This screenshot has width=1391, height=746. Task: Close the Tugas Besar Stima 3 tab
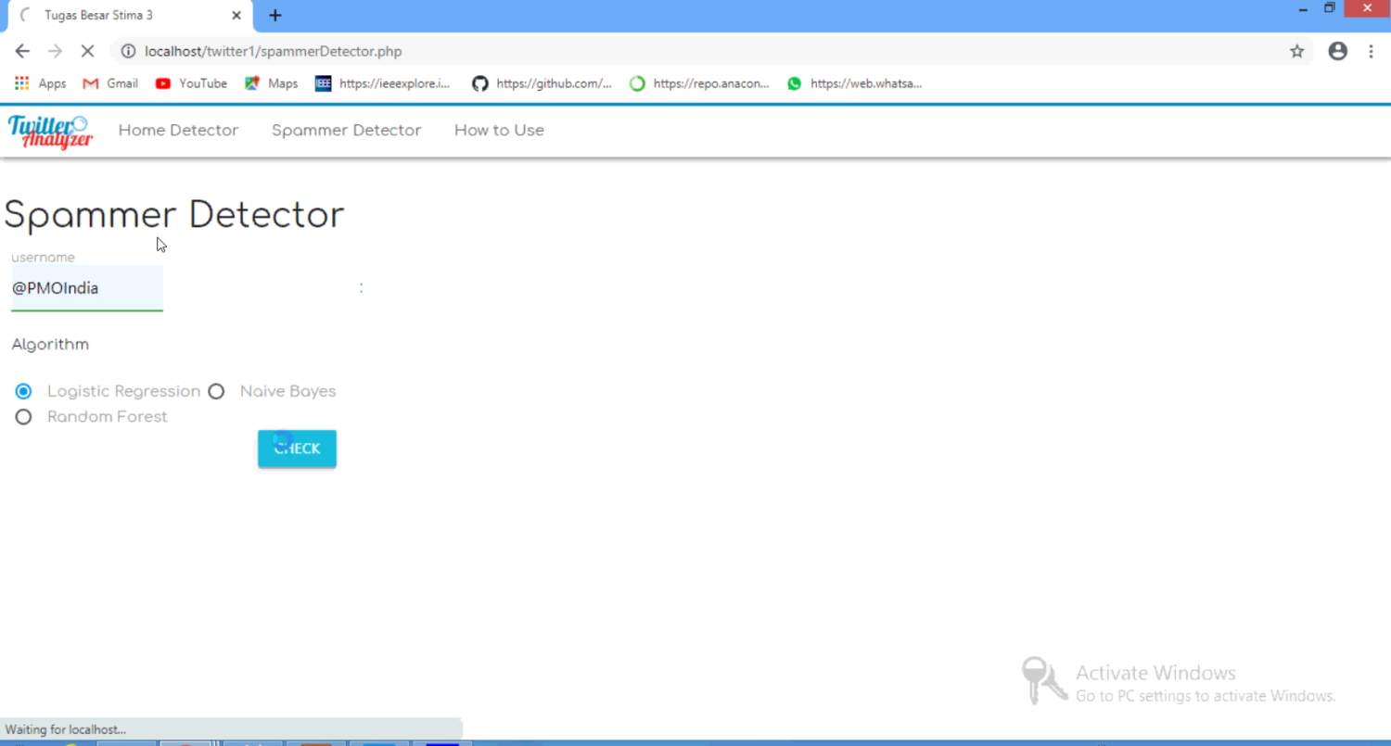click(236, 15)
